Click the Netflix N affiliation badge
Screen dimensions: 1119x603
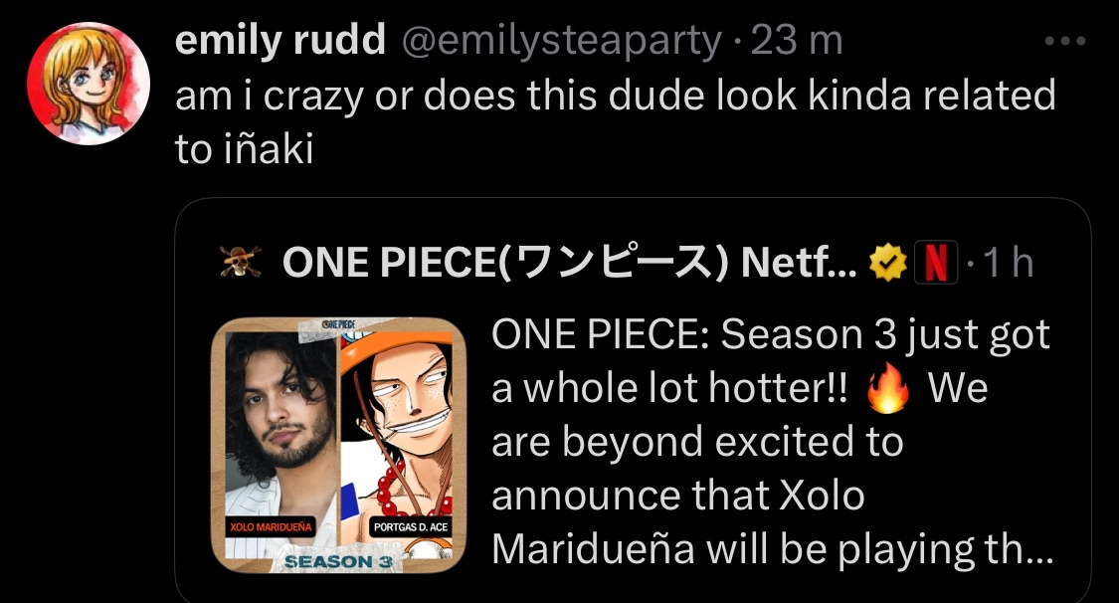click(x=936, y=263)
